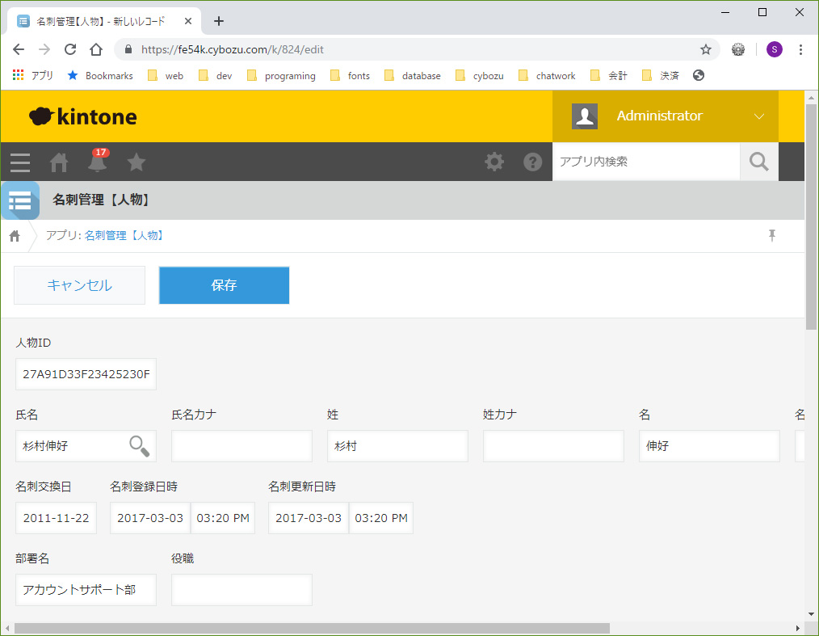Click the Administrator user avatar
This screenshot has height=636, width=819.
(x=585, y=116)
